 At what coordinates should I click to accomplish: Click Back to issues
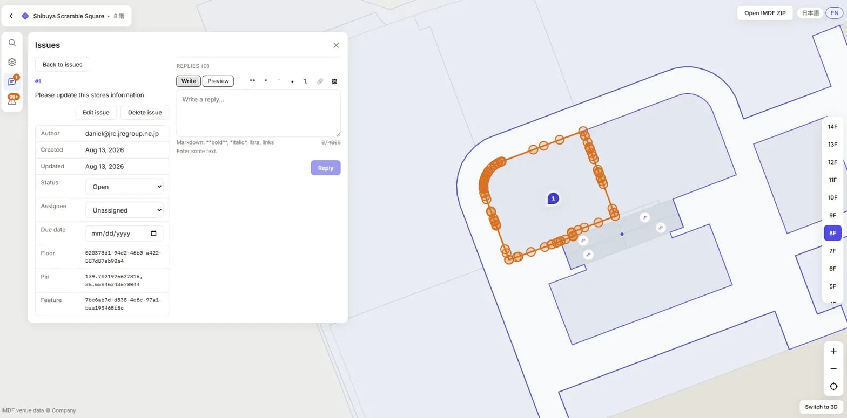63,65
